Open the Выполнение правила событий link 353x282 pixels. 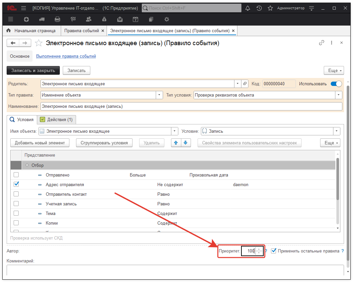click(66, 56)
